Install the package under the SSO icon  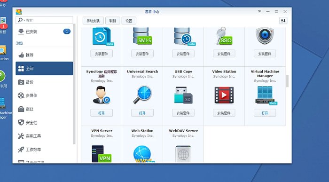coord(224,54)
